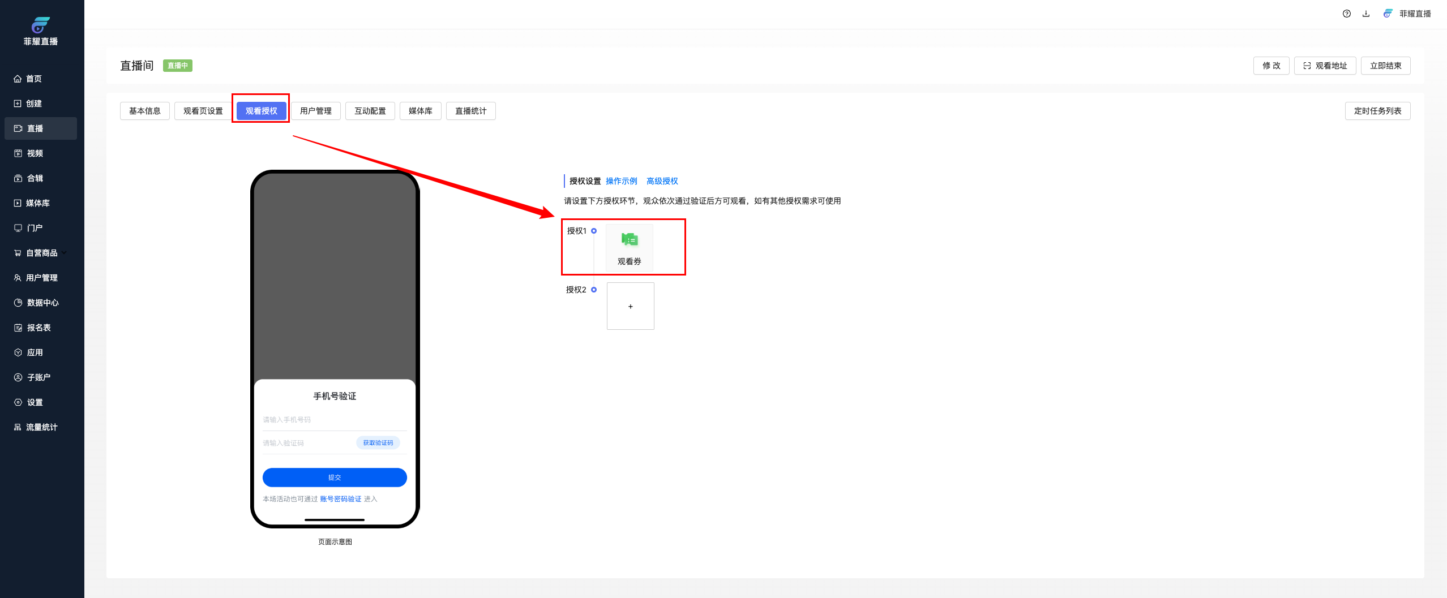
Task: Open 数据中心 in the sidebar
Action: [42, 303]
